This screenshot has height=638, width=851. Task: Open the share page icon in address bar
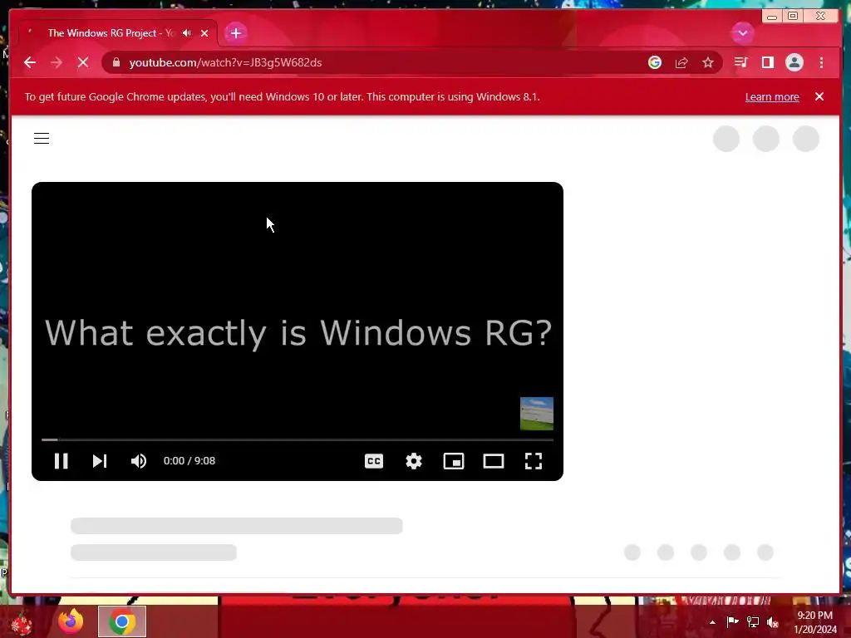[x=681, y=62]
